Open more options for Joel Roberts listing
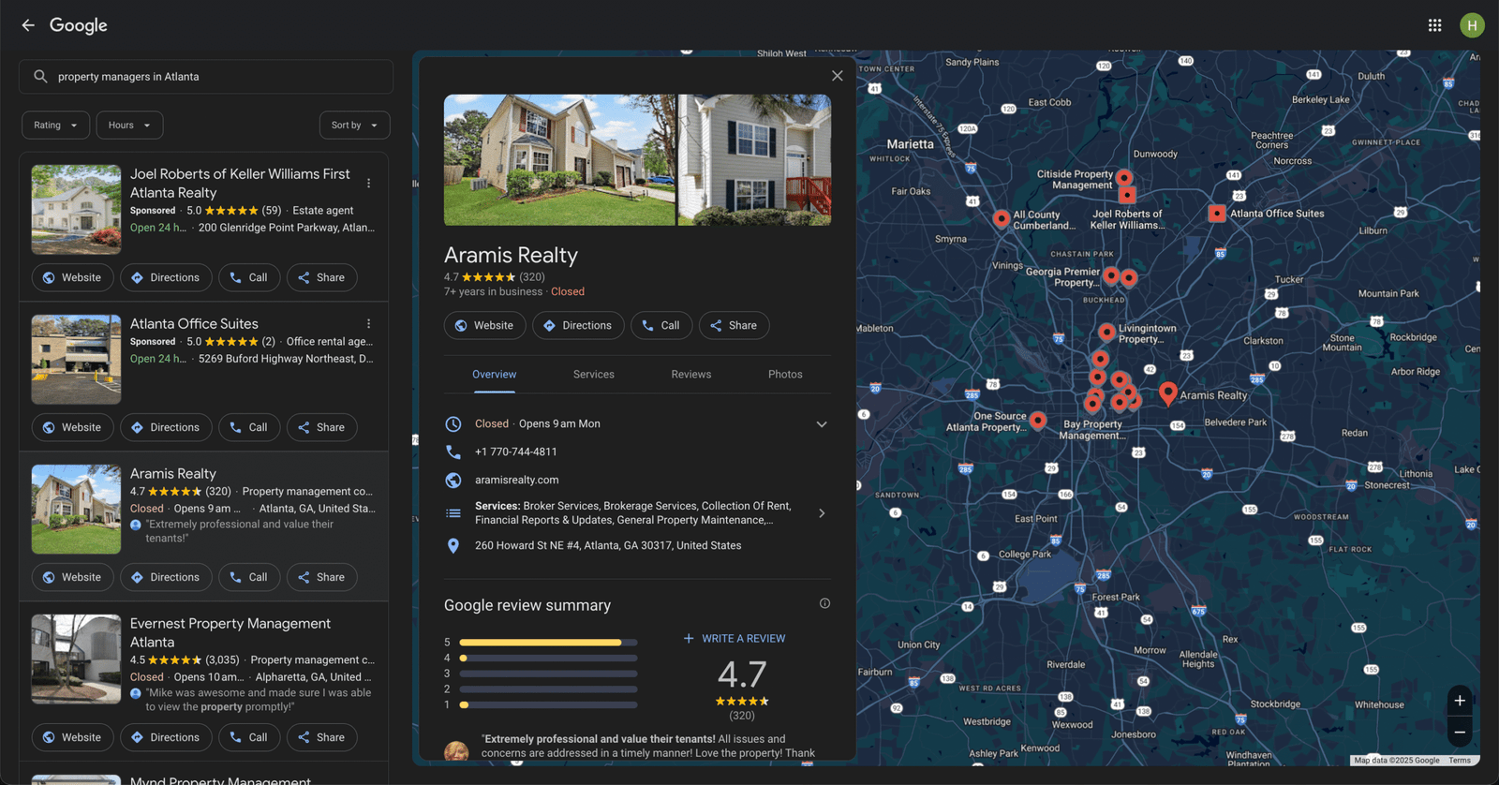The image size is (1499, 785). click(368, 184)
